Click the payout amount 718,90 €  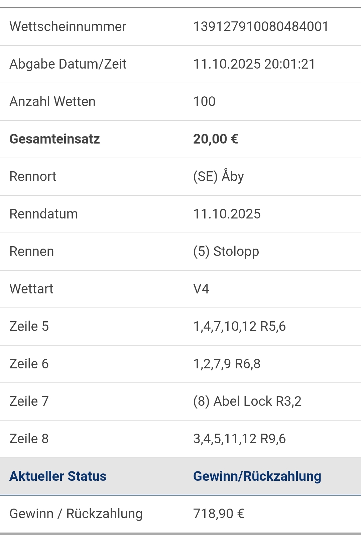[219, 514]
